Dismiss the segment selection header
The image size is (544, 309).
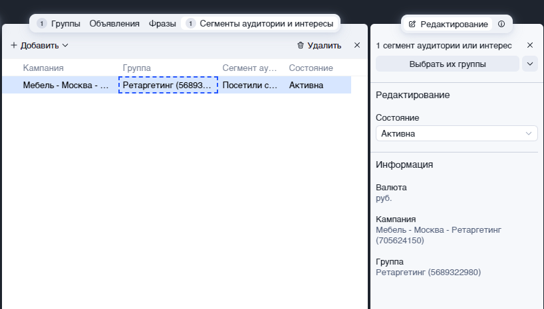[530, 45]
